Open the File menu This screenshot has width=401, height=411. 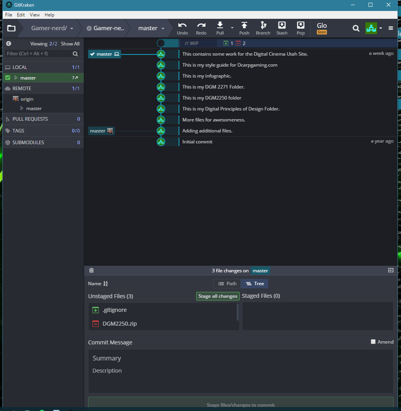(x=9, y=14)
